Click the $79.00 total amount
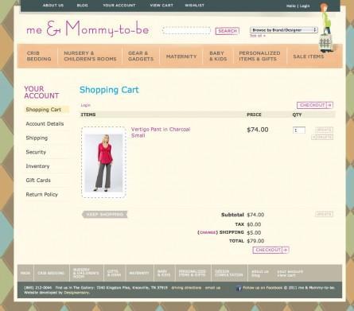The image size is (354, 311). (255, 241)
